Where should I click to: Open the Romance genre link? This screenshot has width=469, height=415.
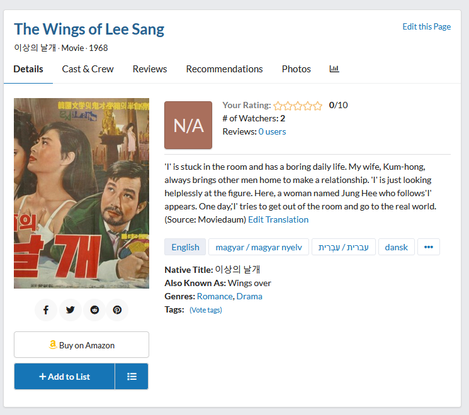point(215,296)
